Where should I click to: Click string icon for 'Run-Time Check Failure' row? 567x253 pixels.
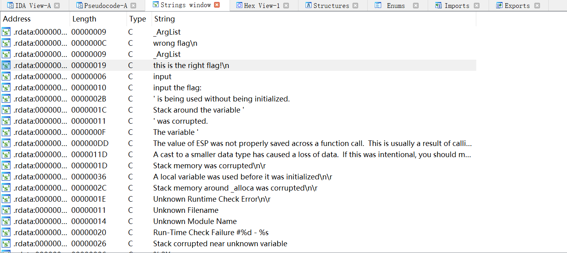pyautogui.click(x=6, y=232)
